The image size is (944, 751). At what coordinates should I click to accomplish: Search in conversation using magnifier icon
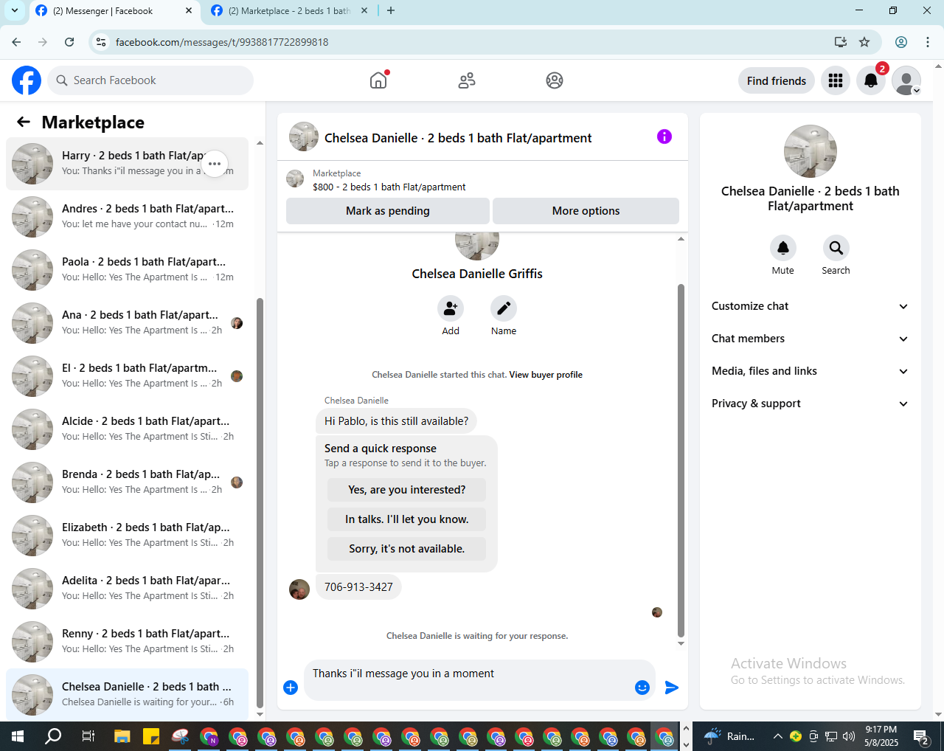[x=836, y=248]
